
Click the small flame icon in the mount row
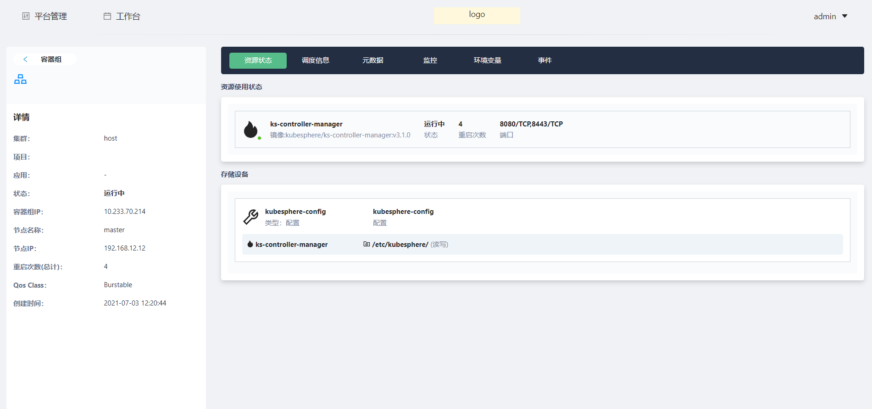pyautogui.click(x=250, y=244)
